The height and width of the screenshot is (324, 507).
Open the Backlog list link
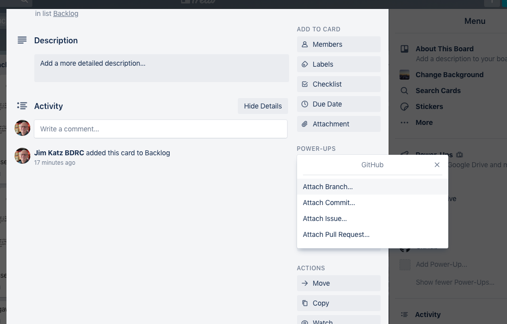tap(66, 13)
